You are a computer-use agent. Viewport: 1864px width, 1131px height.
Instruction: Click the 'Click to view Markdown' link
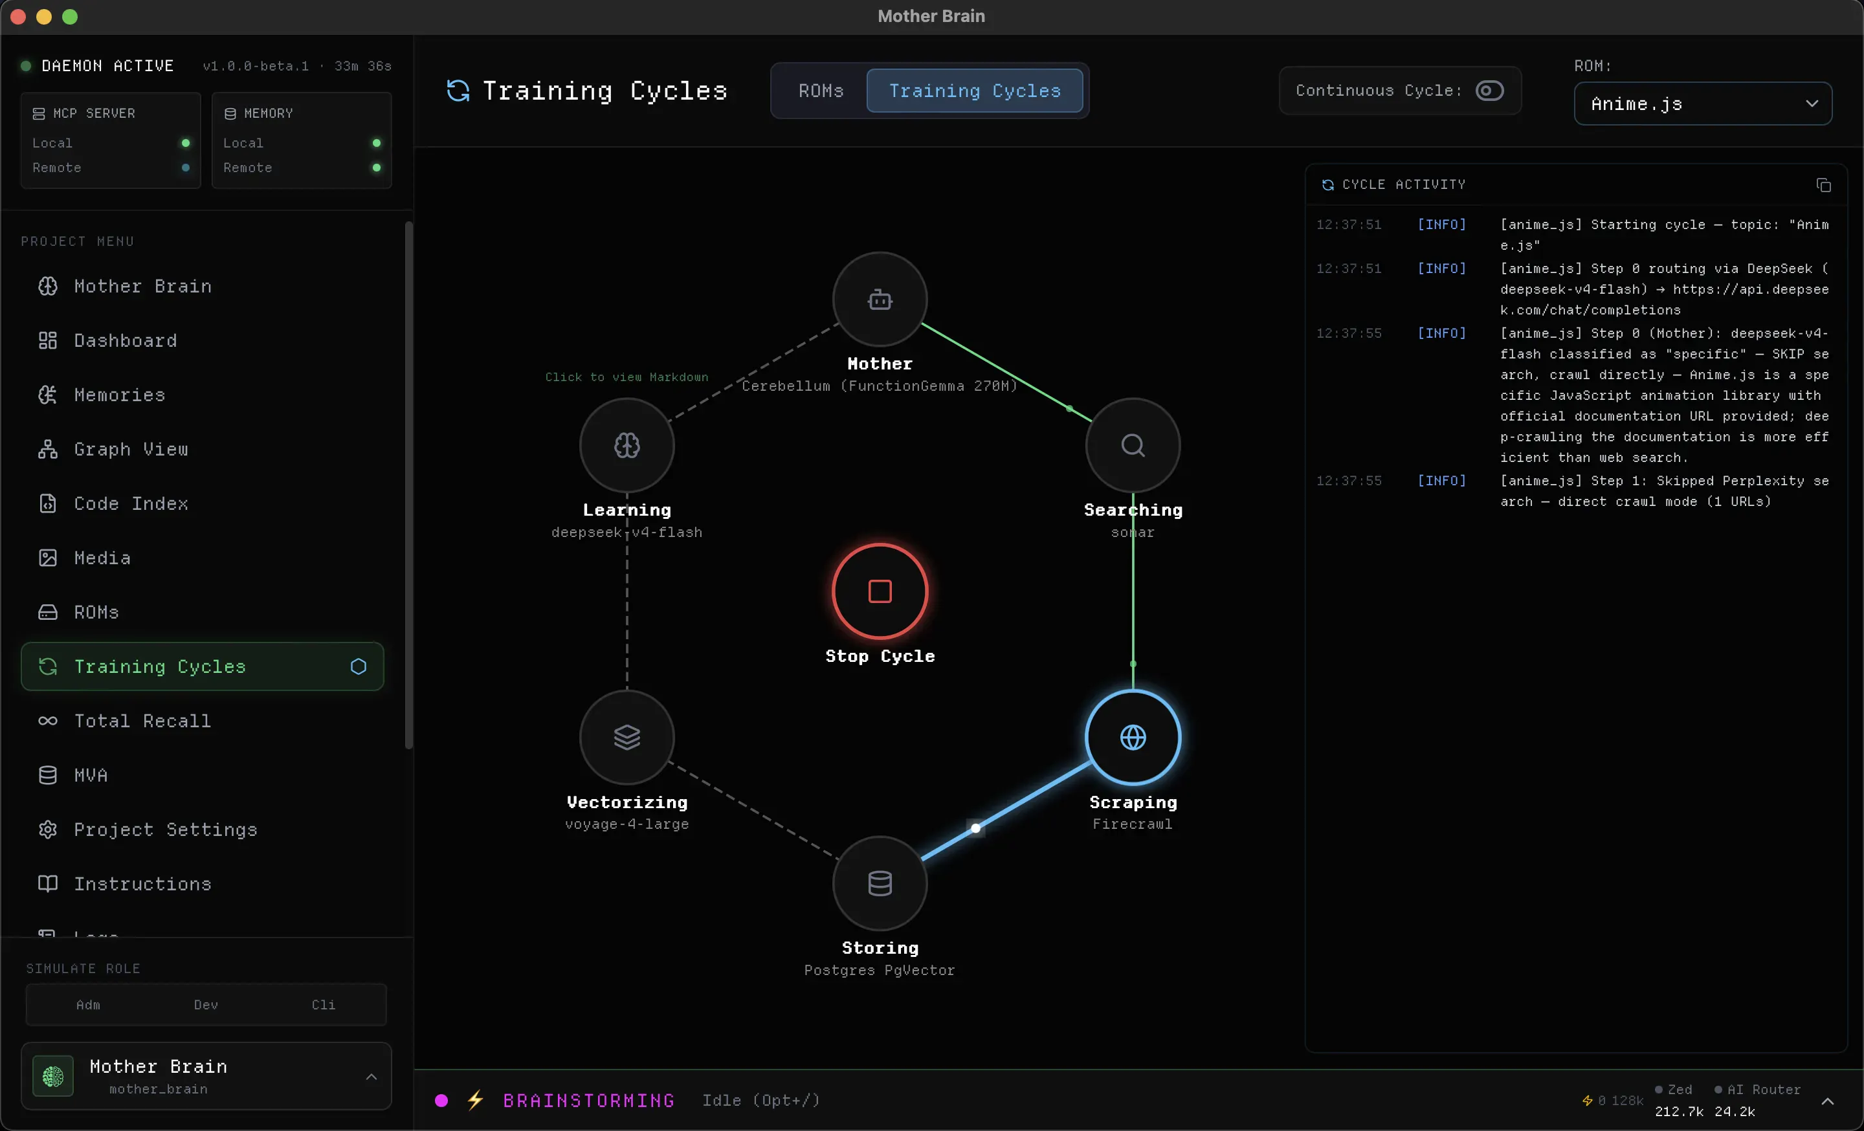coord(627,377)
